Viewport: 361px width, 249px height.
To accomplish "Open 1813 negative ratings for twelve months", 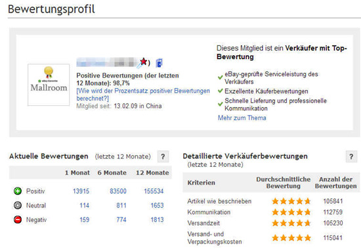I will (x=157, y=219).
